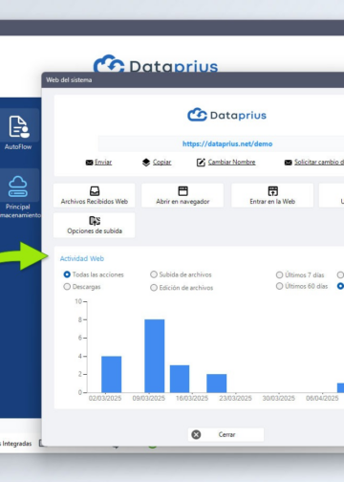Select Últimos 60 días radio button
Image resolution: width=344 pixels, height=482 pixels.
pos(279,286)
